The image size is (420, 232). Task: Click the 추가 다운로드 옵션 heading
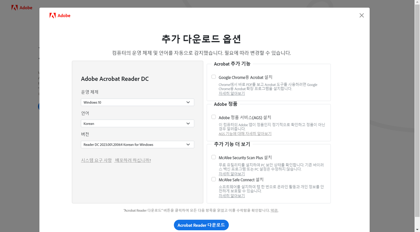pos(201,39)
